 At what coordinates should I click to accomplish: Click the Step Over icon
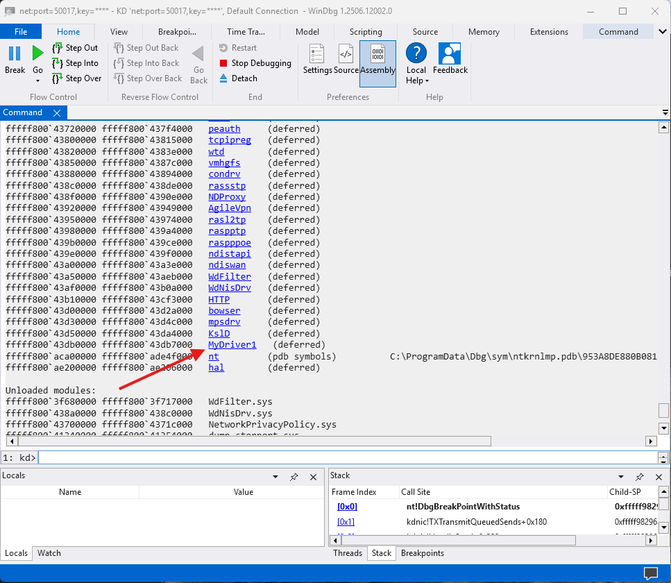pyautogui.click(x=58, y=78)
